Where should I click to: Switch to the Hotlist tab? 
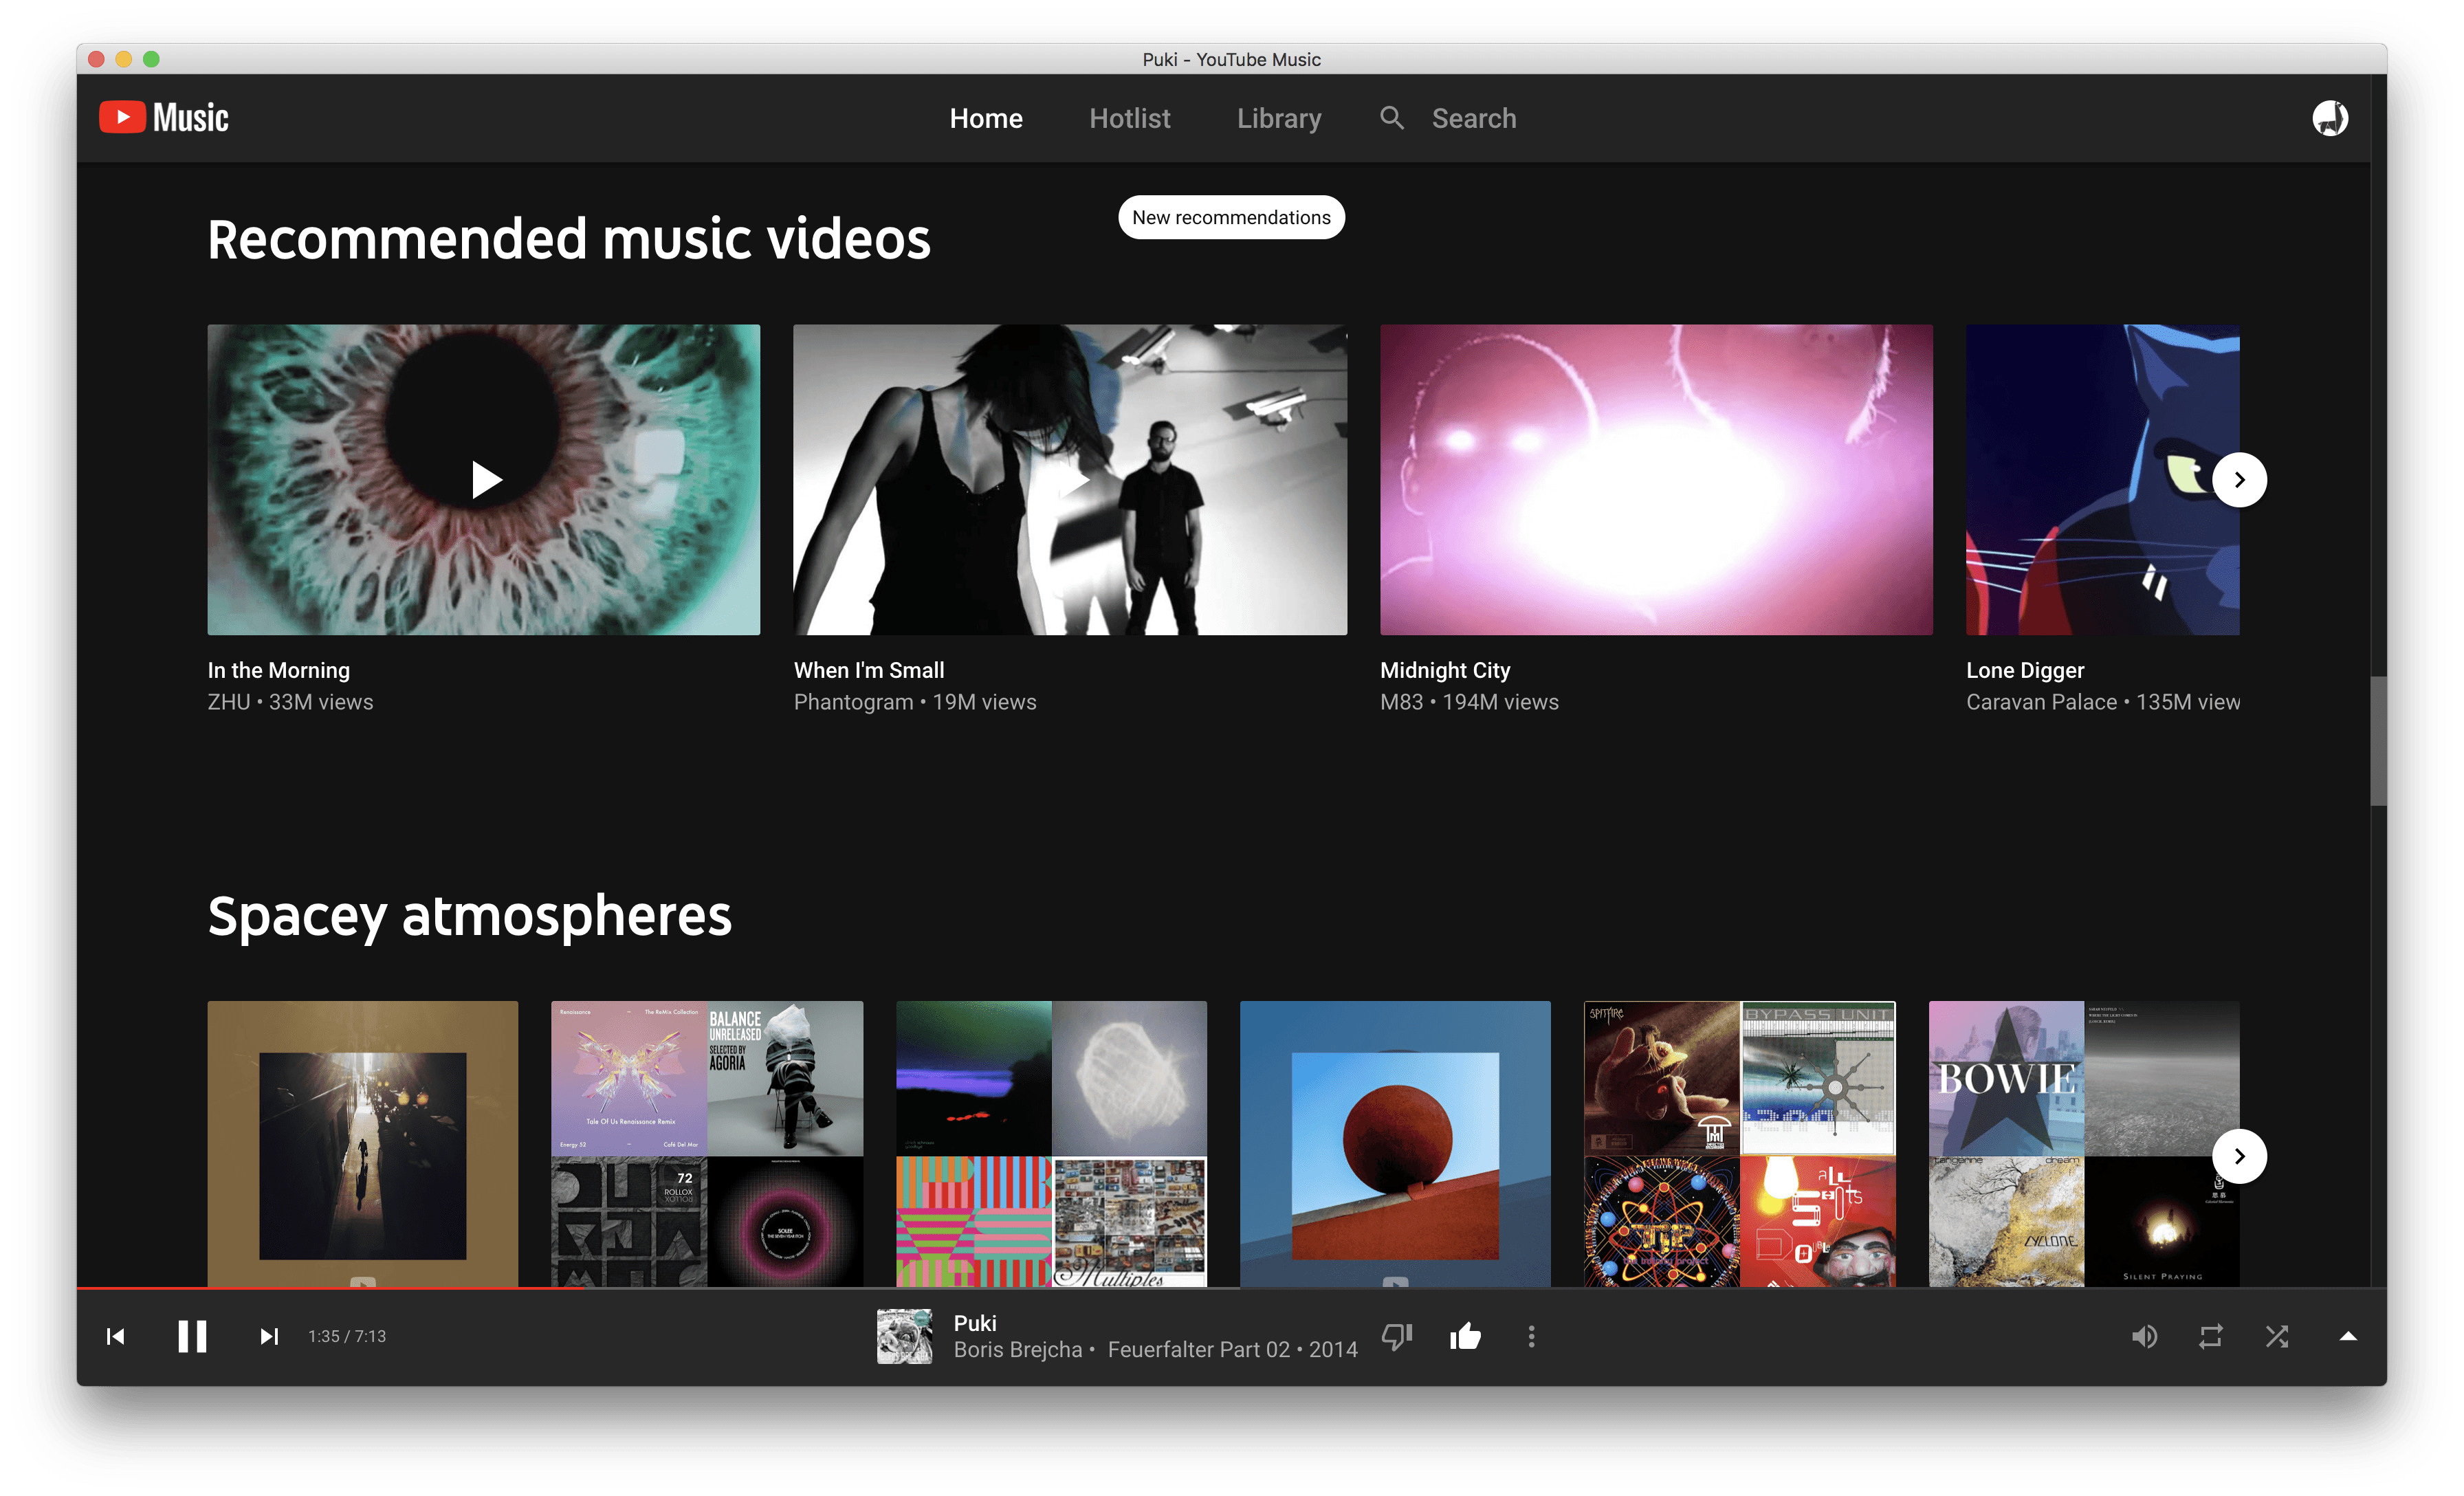point(1129,118)
